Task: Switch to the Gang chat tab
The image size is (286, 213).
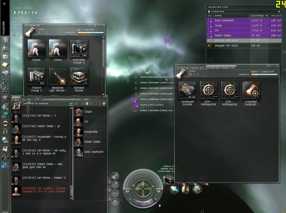Action: (86, 99)
